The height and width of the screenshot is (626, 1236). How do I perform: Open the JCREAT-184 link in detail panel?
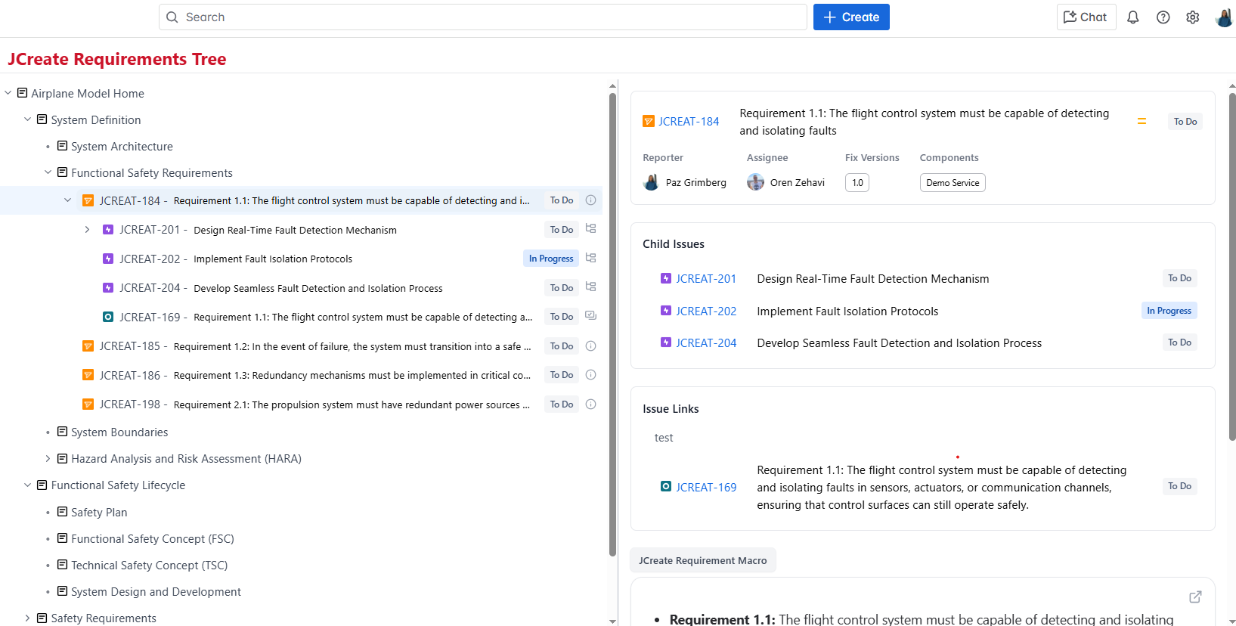pyautogui.click(x=689, y=122)
